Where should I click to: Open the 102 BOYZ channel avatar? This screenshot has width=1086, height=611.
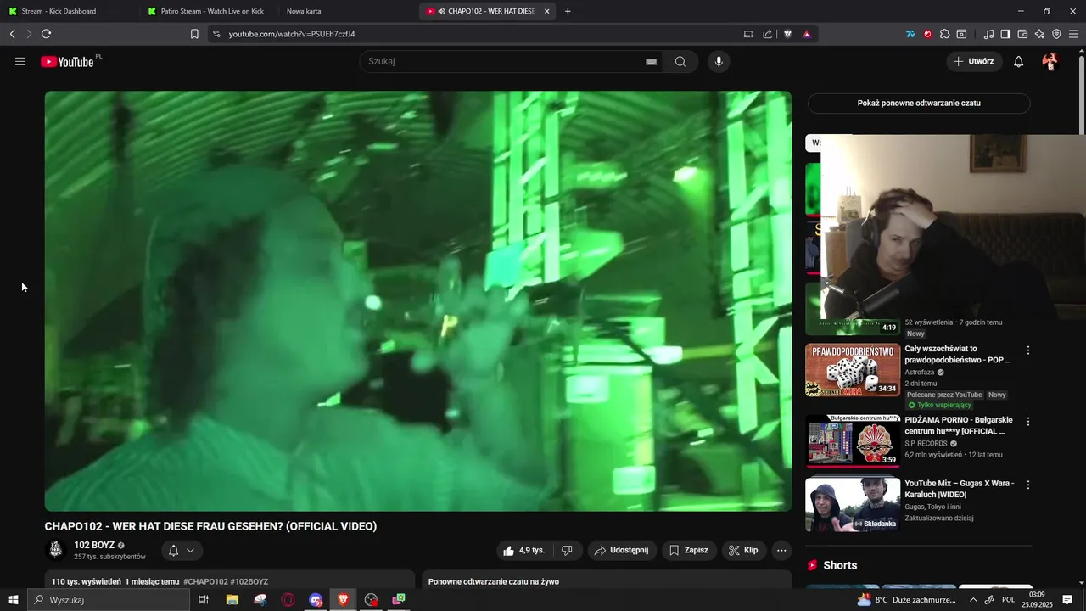tap(56, 550)
